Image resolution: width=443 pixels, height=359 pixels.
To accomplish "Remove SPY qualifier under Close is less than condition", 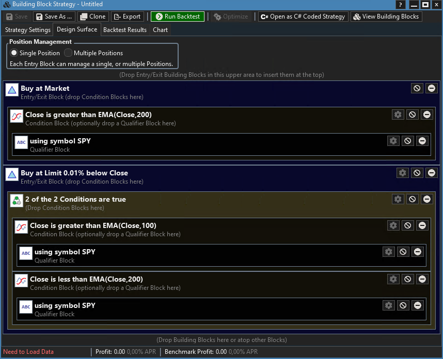I will coord(418,305).
